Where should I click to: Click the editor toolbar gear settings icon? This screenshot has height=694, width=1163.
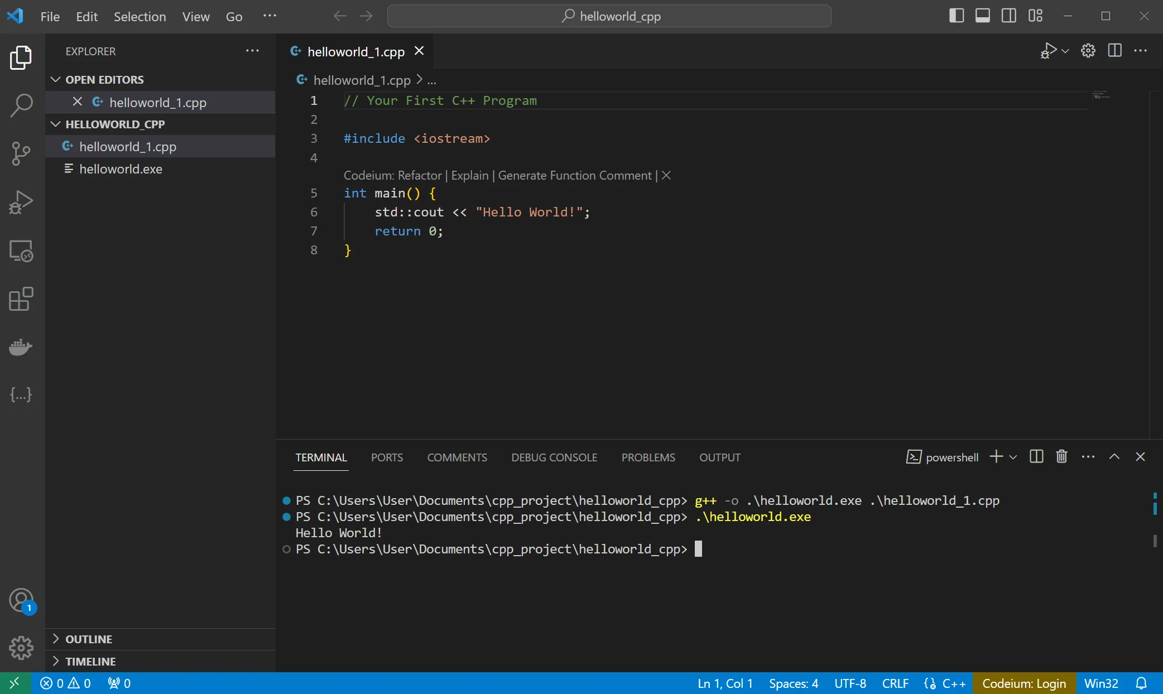pos(1088,51)
